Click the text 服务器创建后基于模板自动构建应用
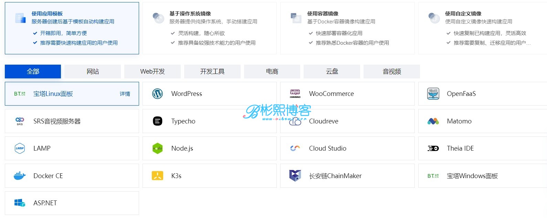547x218 pixels. click(x=73, y=22)
